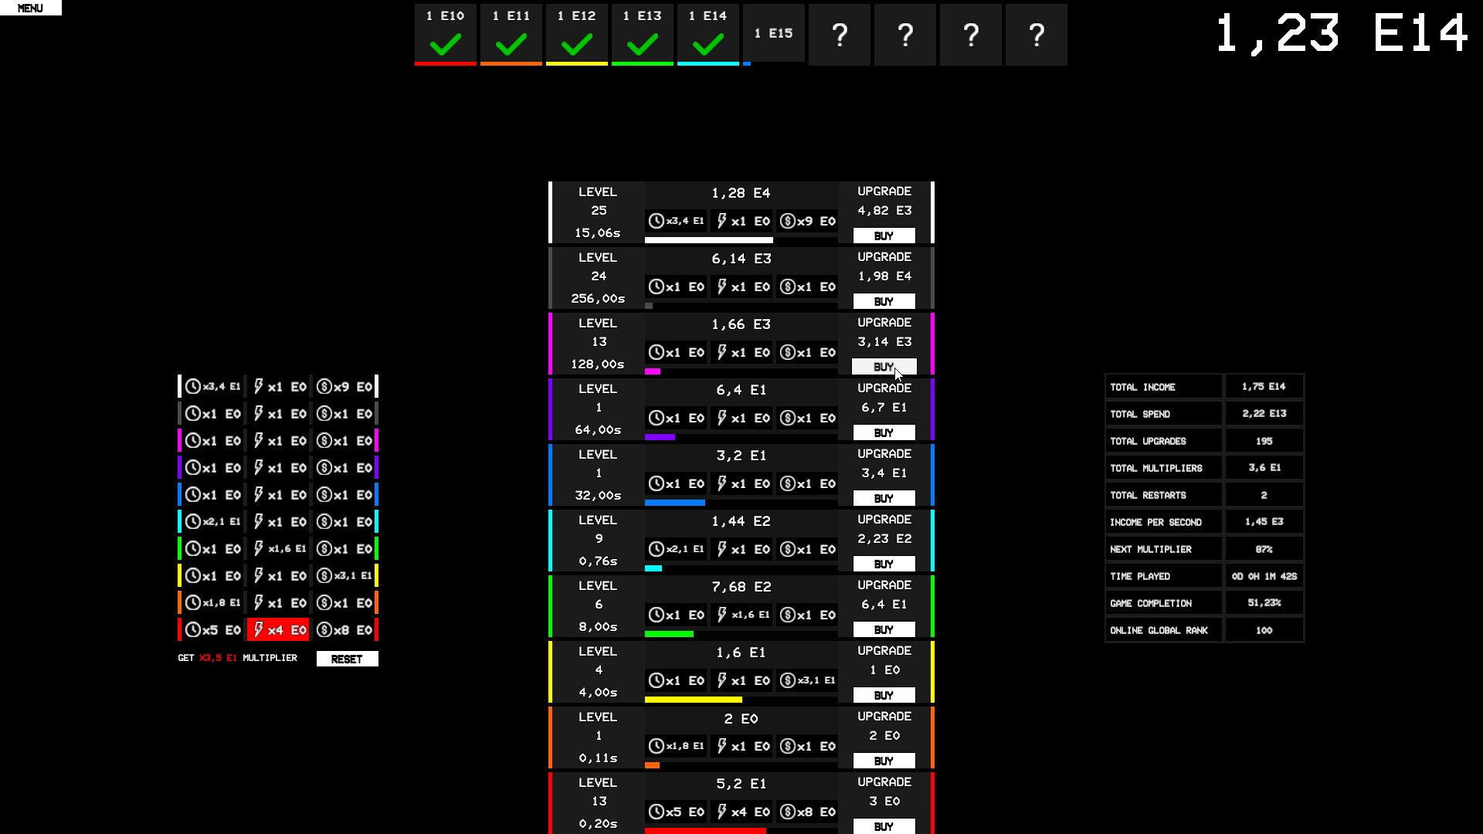Click the x3,4 E1 clock icon in left summary panel
The height and width of the screenshot is (834, 1483).
click(213, 386)
